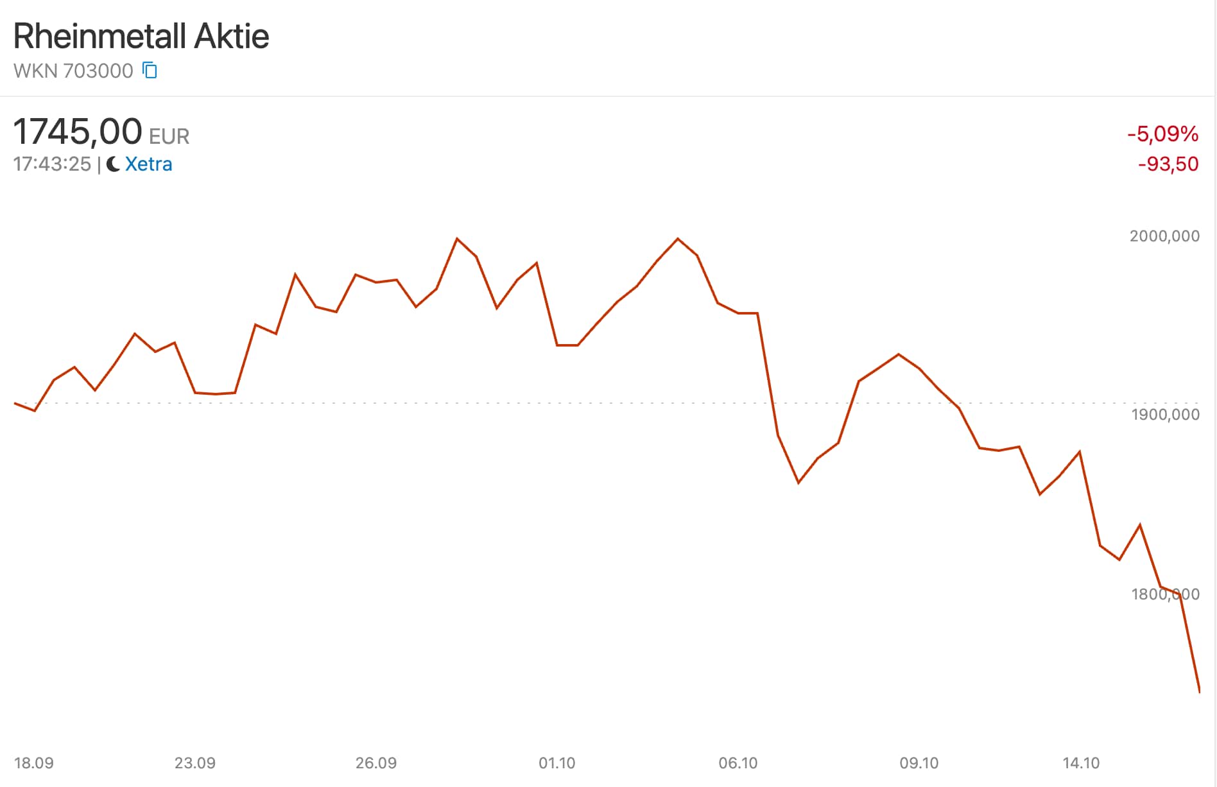The image size is (1217, 787).
Task: Click the 01.10 date label
Action: 557,763
